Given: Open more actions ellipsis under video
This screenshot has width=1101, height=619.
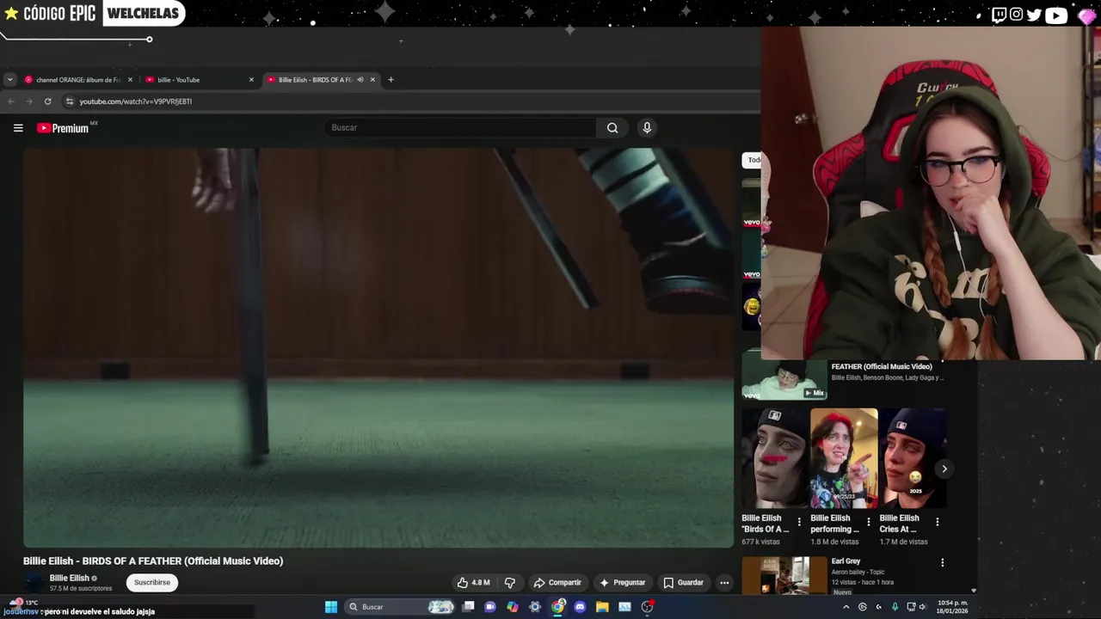Looking at the screenshot, I should [x=724, y=583].
